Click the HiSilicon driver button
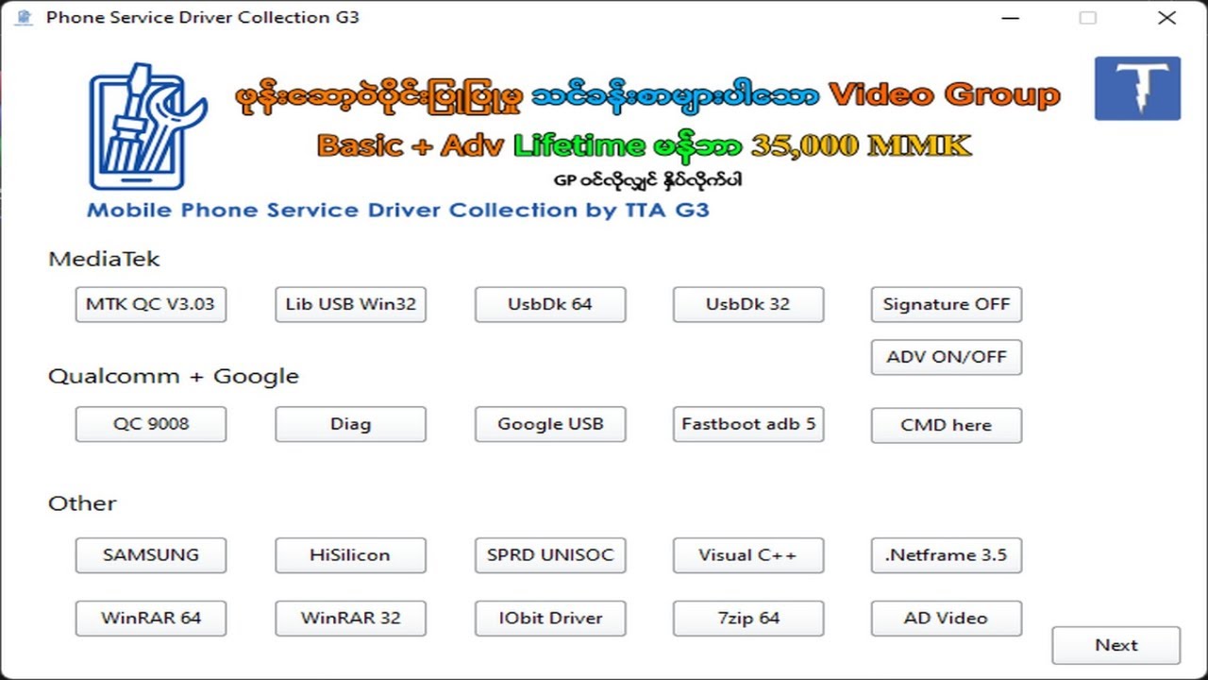The image size is (1208, 680). point(350,554)
